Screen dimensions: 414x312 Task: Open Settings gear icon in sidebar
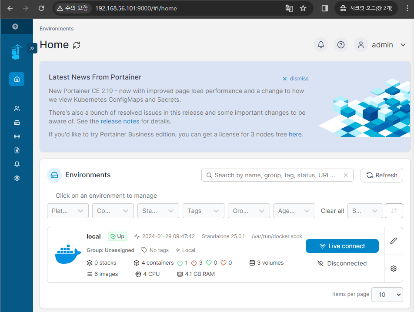(17, 178)
